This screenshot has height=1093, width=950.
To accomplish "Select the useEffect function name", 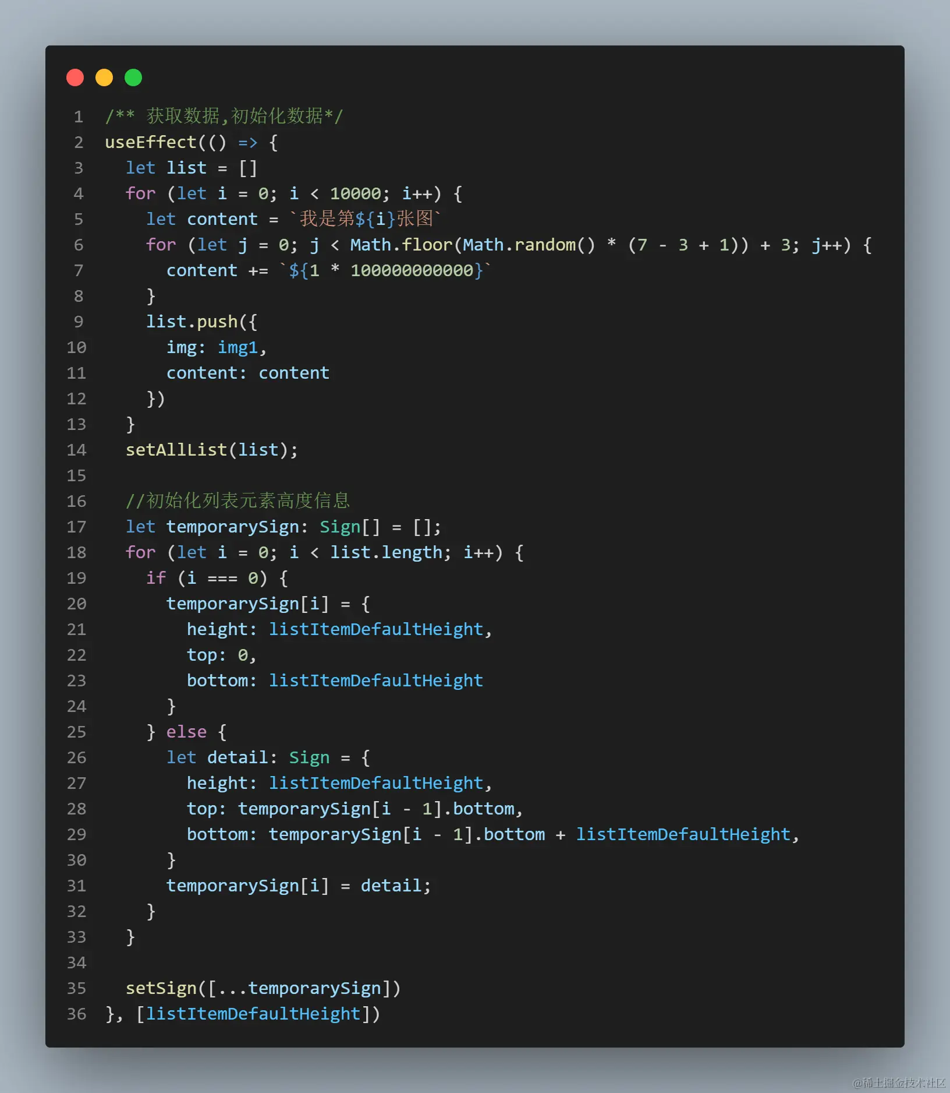I will click(x=151, y=142).
